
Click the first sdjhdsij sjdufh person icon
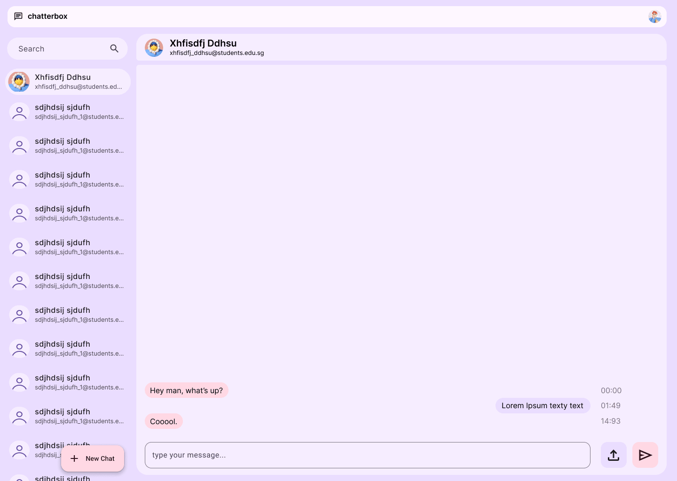tap(19, 112)
